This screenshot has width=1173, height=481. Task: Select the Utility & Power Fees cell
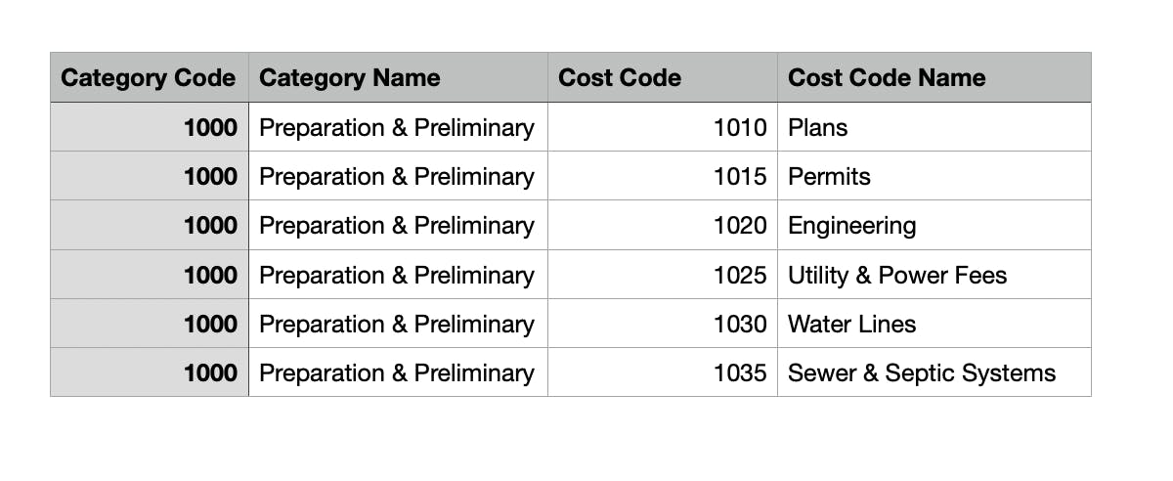pyautogui.click(x=897, y=275)
